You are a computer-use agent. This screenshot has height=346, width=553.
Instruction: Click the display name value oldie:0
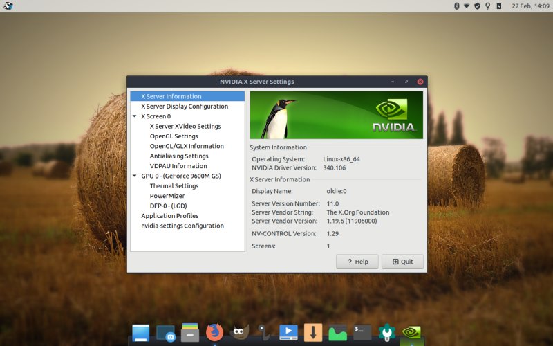point(337,191)
